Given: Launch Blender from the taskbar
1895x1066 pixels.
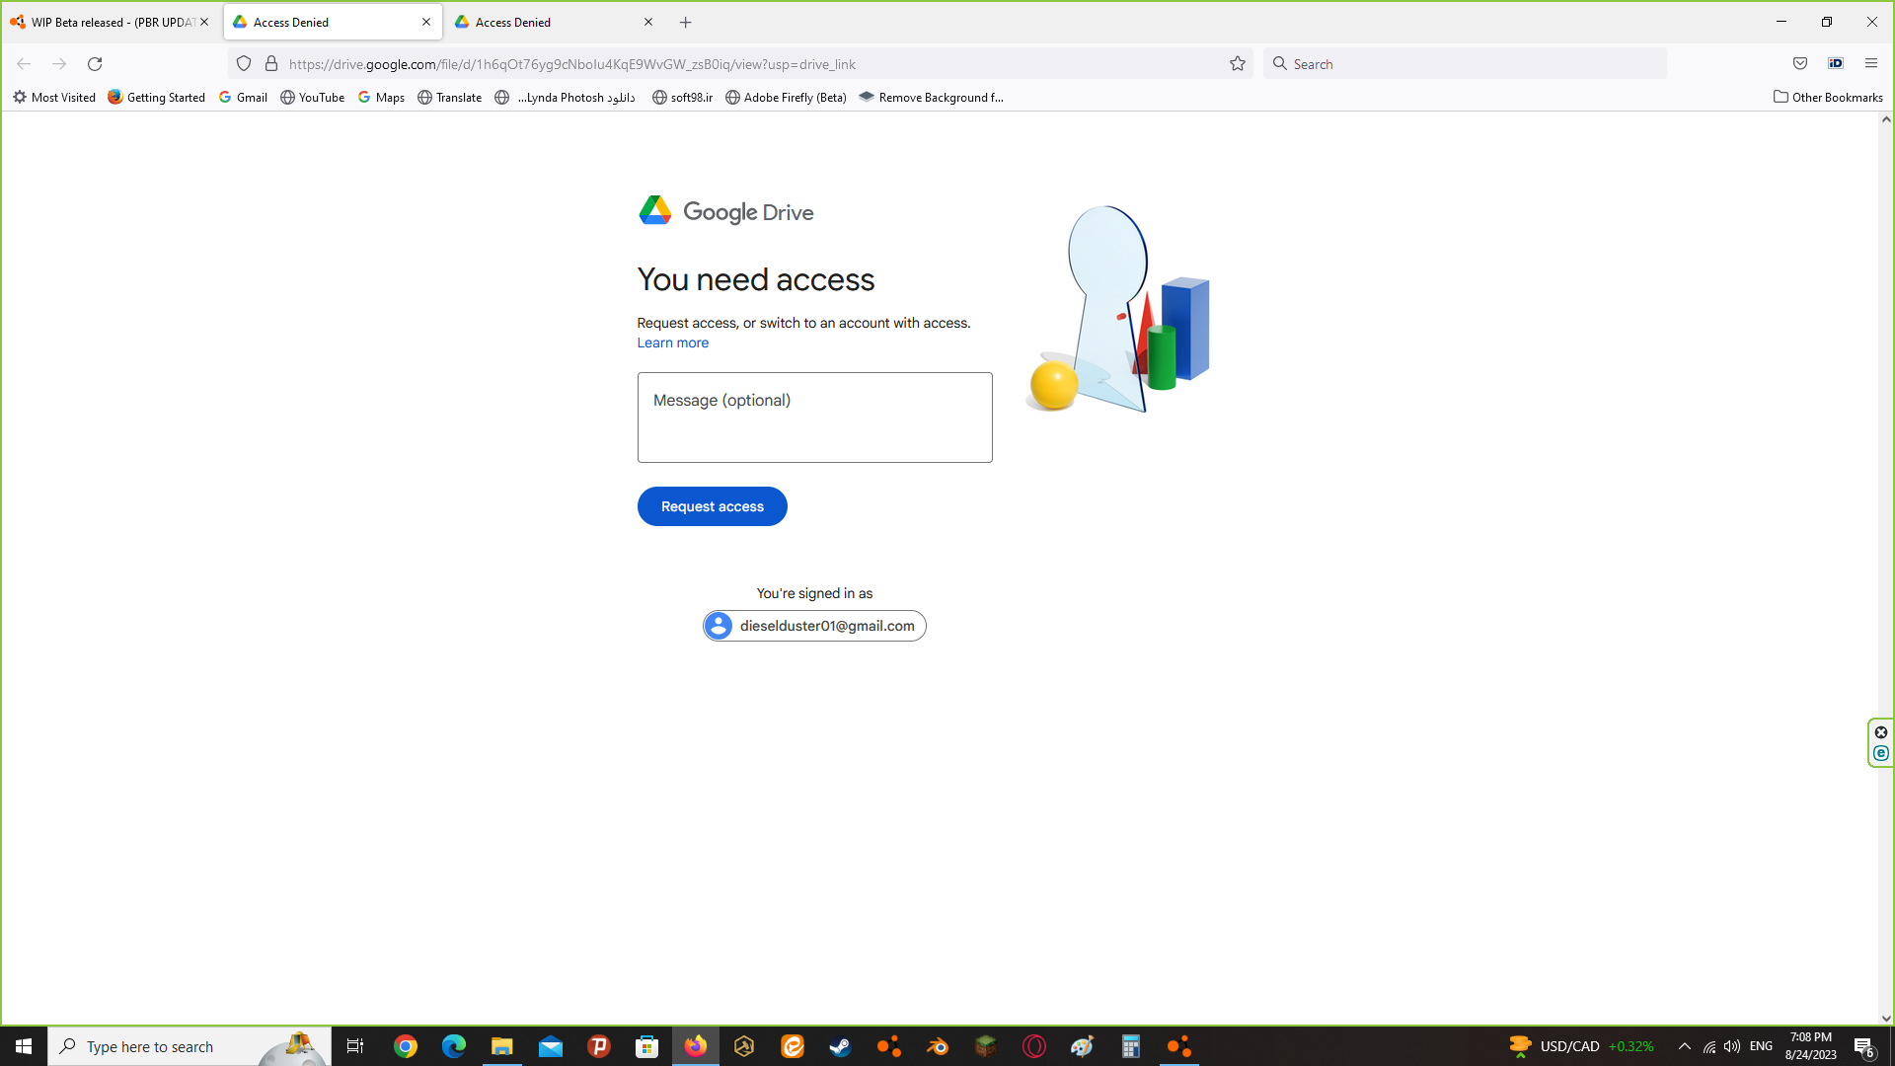Looking at the screenshot, I should 938,1046.
